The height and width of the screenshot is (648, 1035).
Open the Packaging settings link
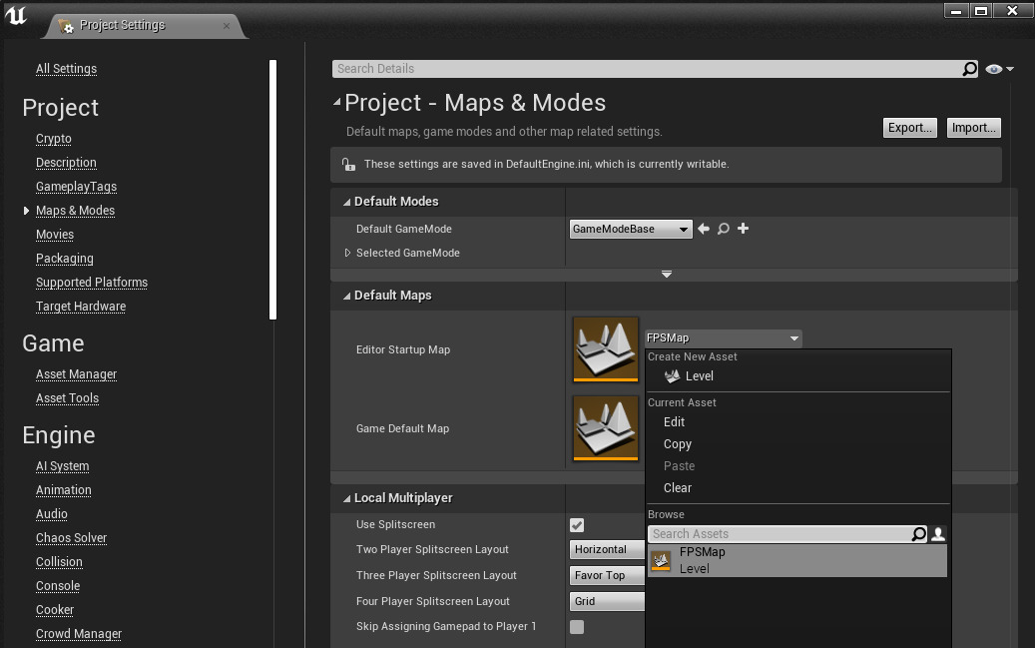coord(65,259)
